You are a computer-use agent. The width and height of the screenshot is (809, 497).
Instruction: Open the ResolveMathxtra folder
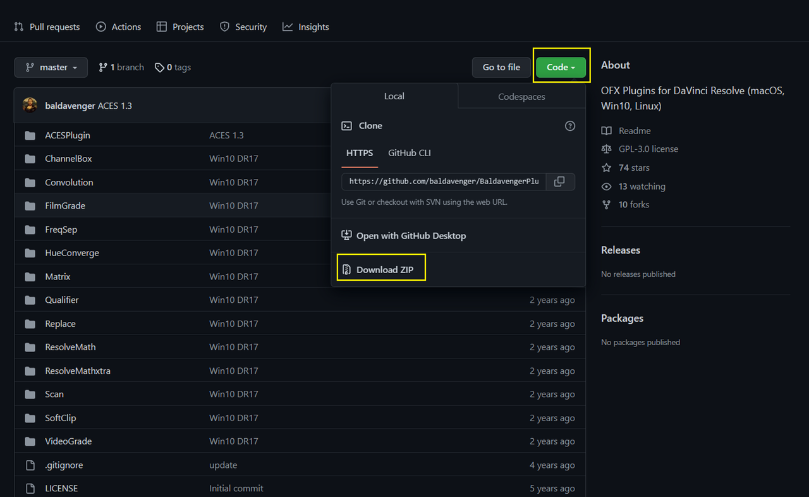(78, 371)
